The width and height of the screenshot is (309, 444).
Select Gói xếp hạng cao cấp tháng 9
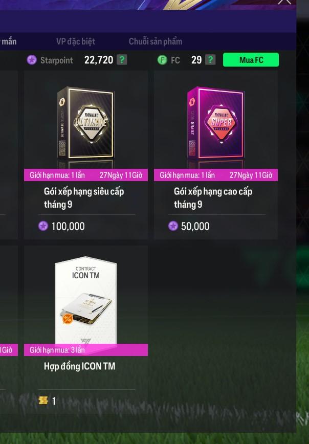pos(213,198)
